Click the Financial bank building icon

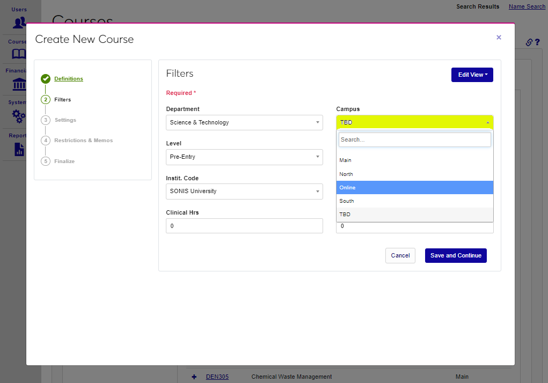click(19, 85)
